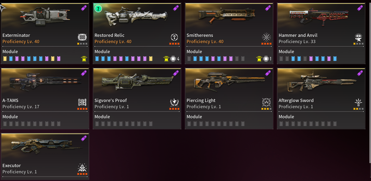The height and width of the screenshot is (181, 371).
Task: Select the Executor weapon image
Action: click(45, 147)
